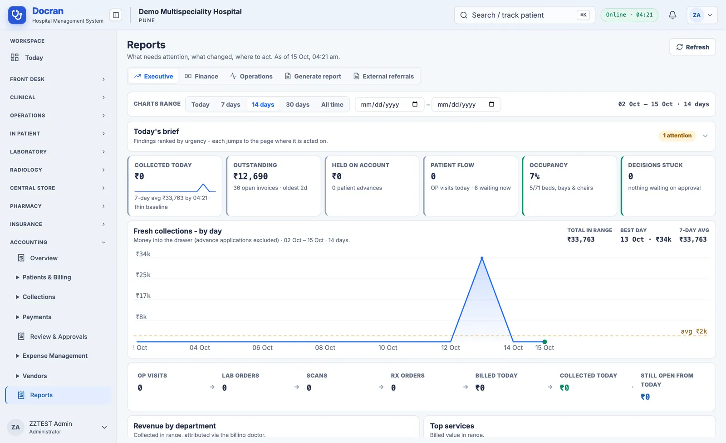This screenshot has width=726, height=443.
Task: Go to the Today workspace page
Action: click(58, 58)
